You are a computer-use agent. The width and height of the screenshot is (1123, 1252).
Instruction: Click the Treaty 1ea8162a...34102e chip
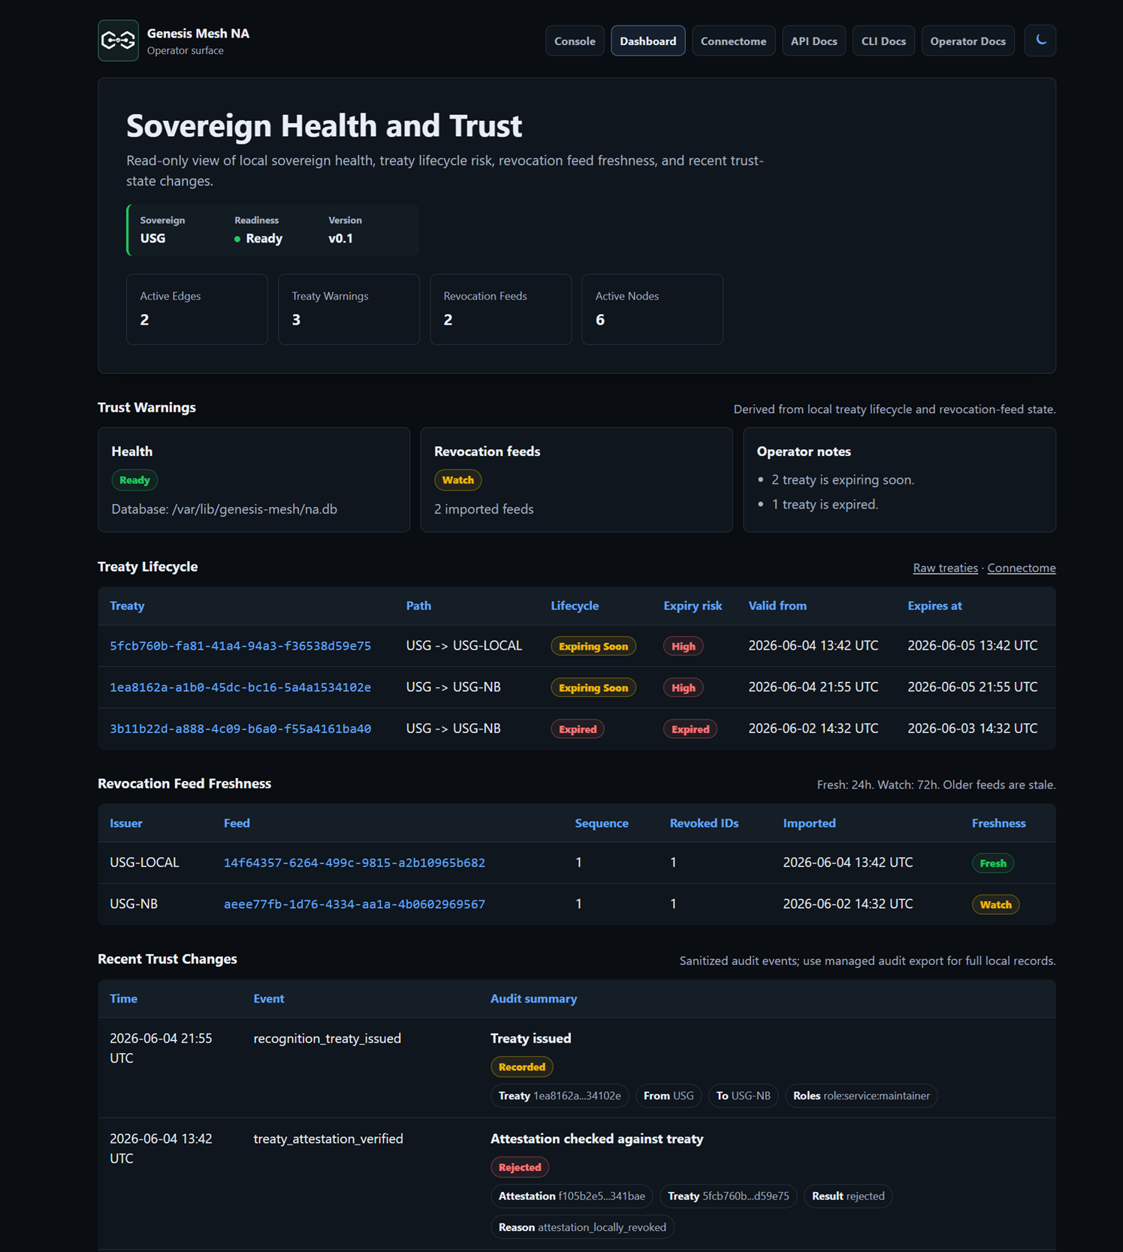(560, 1097)
